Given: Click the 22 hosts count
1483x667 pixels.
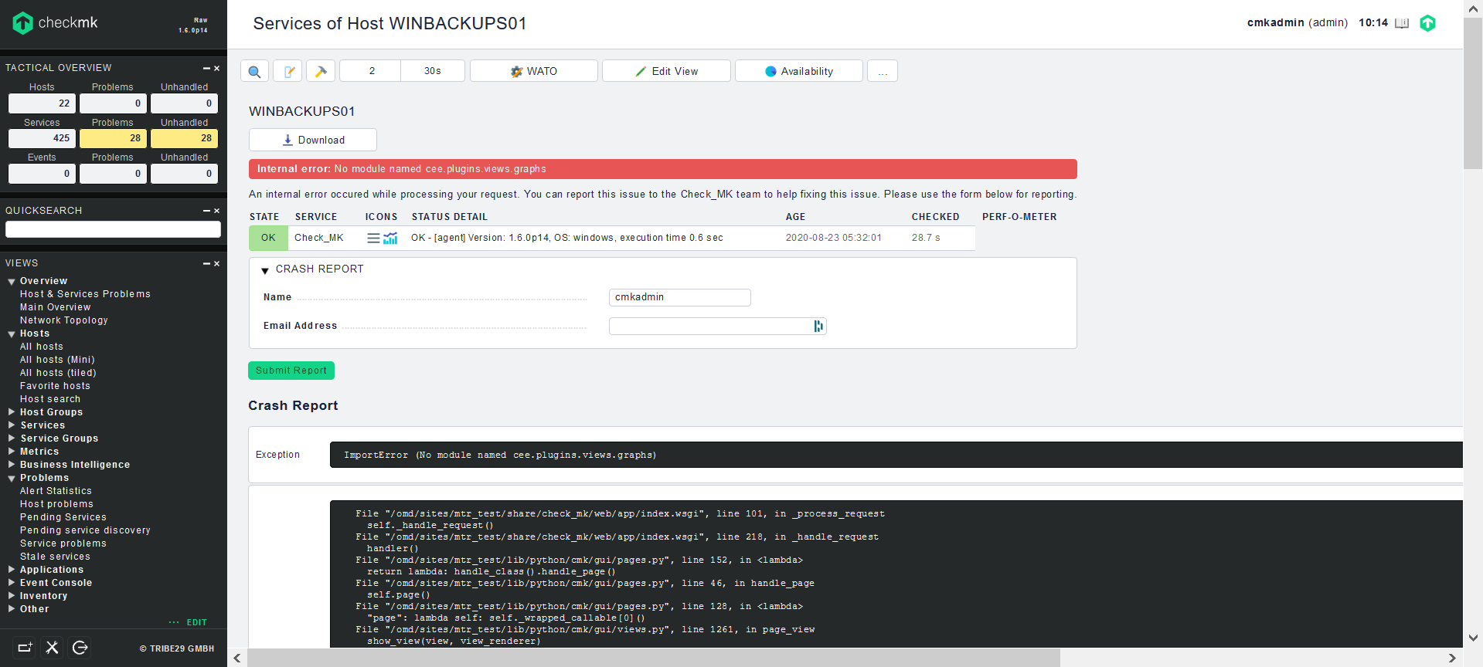Looking at the screenshot, I should click(x=42, y=103).
